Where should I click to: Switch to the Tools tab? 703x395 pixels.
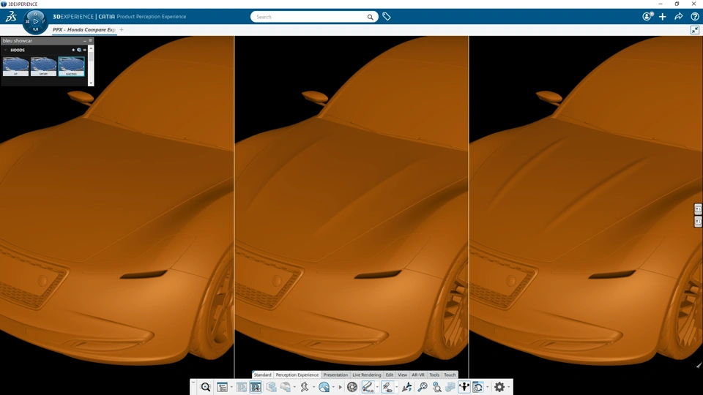tap(434, 375)
